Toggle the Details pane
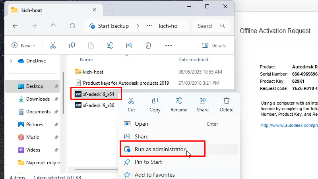The image size is (318, 179). pyautogui.click(x=214, y=45)
